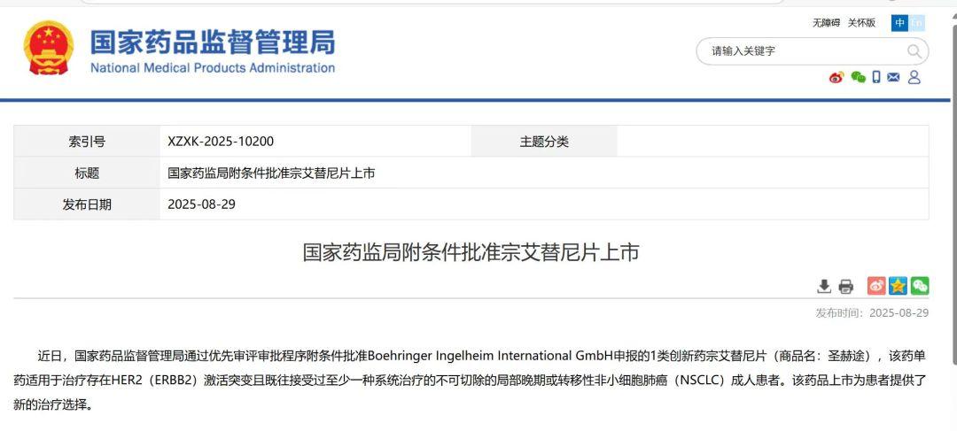Share article to Weibo
This screenshot has height=431, width=957.
[x=875, y=285]
